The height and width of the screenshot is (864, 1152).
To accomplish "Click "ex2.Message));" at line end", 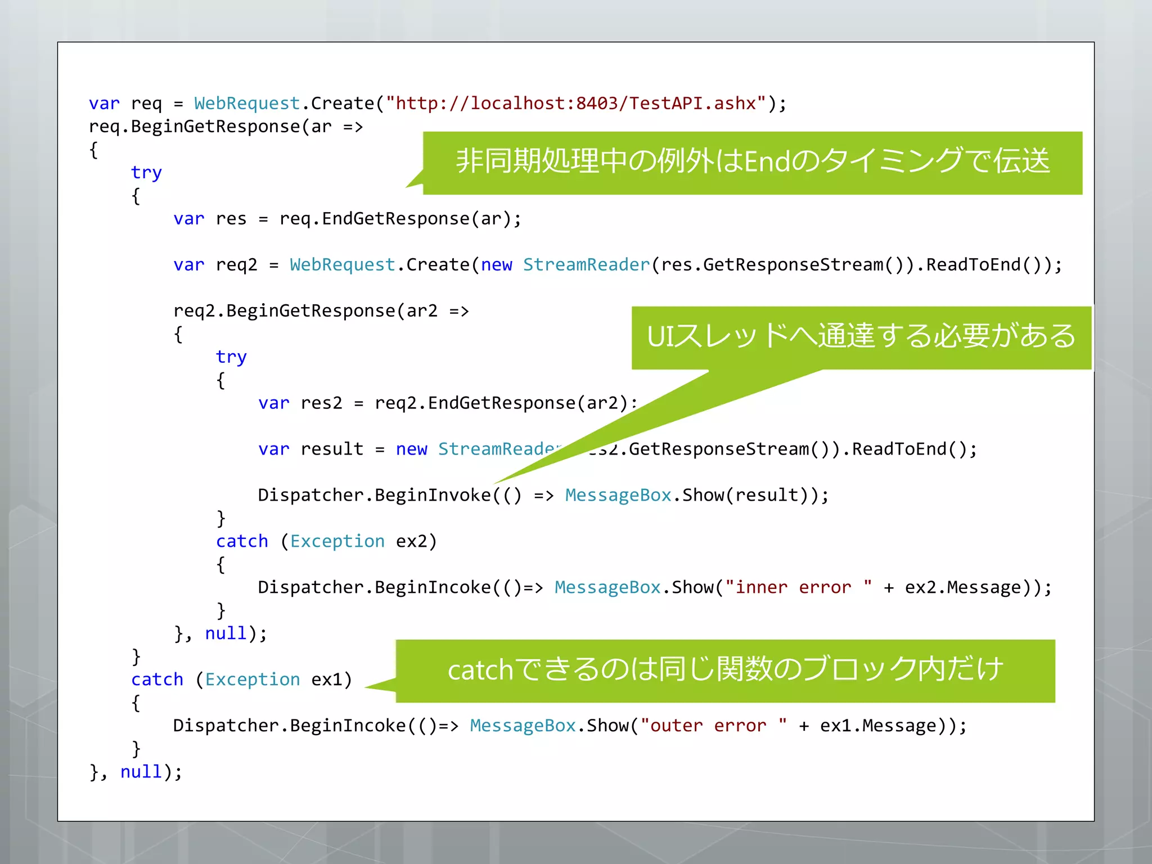I will (x=978, y=588).
